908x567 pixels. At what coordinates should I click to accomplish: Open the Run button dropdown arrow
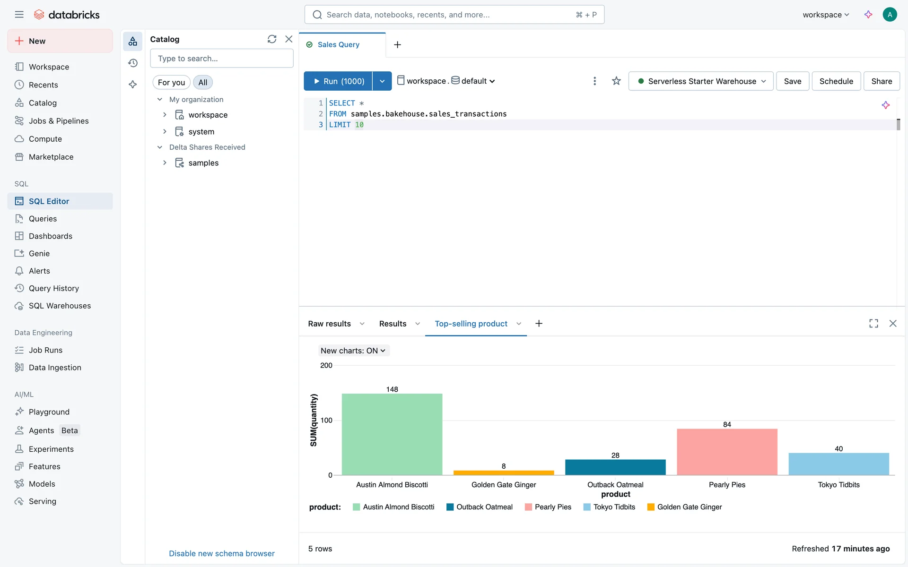[x=382, y=81]
